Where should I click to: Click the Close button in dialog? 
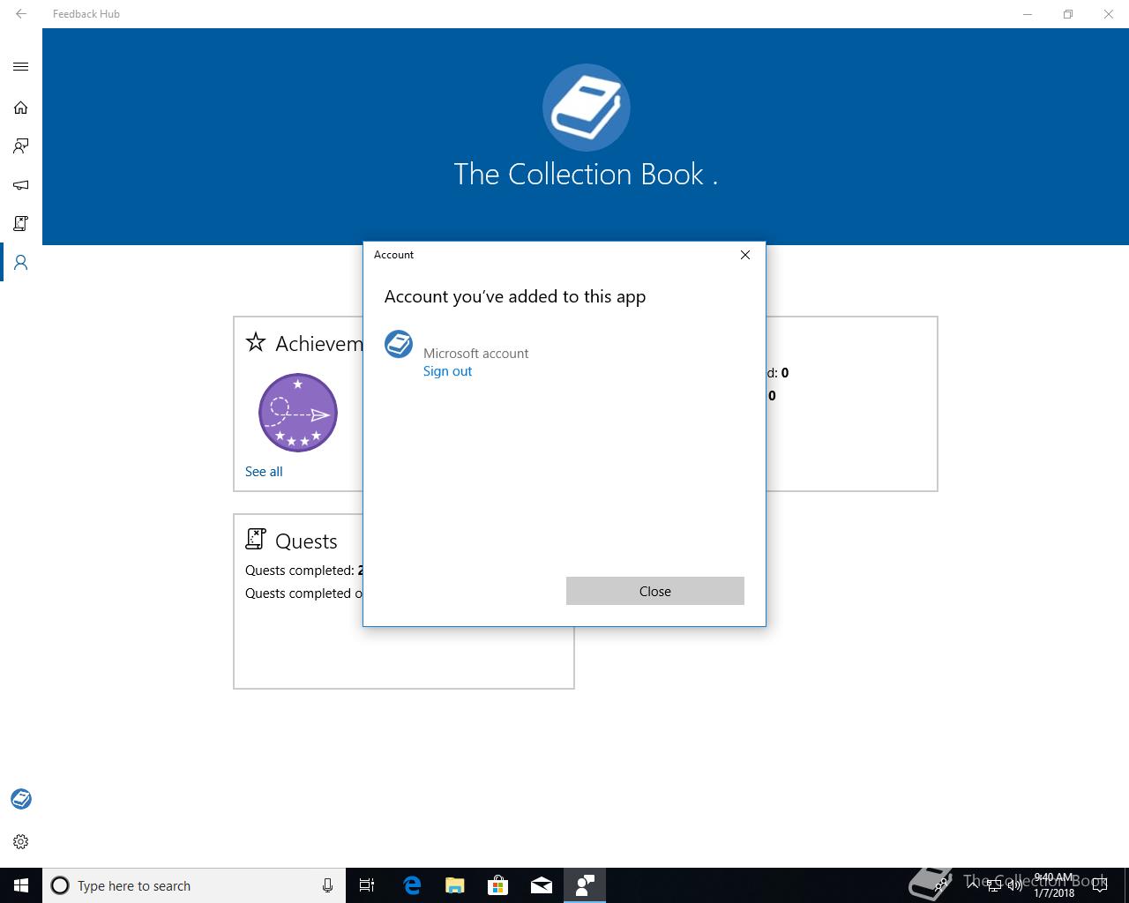[655, 591]
